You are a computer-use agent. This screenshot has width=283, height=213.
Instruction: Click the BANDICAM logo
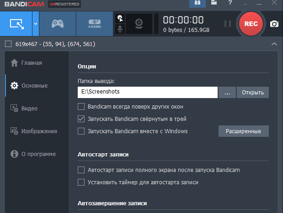(x=24, y=4)
